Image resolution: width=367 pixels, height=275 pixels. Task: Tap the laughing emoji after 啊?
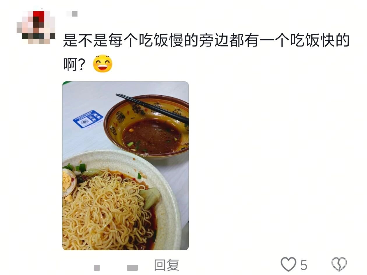pyautogui.click(x=103, y=64)
